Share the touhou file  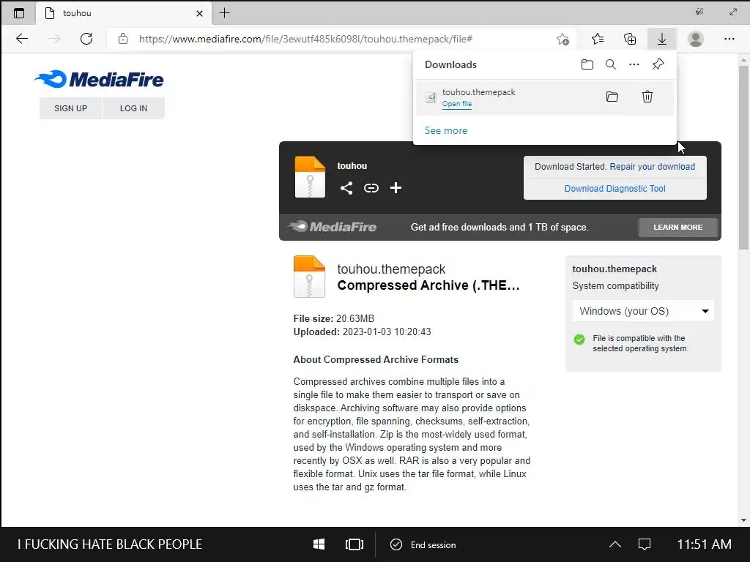click(346, 188)
